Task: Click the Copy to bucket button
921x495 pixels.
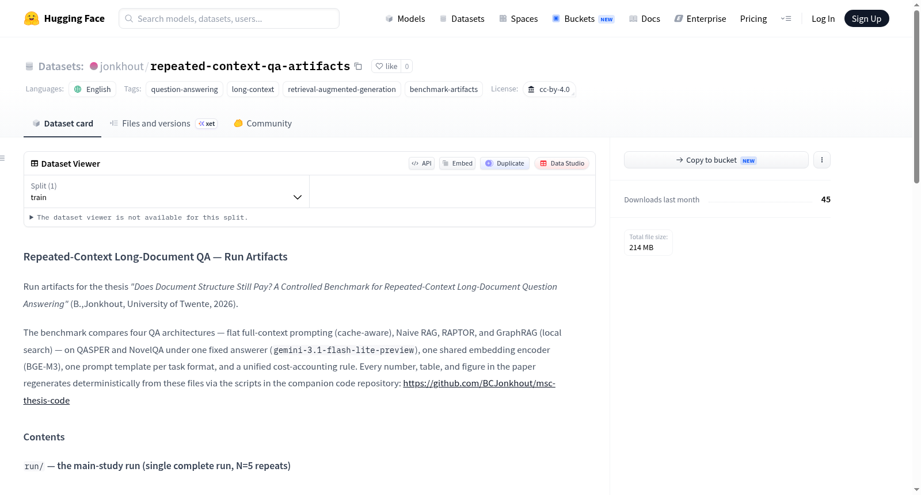Action: coord(716,160)
